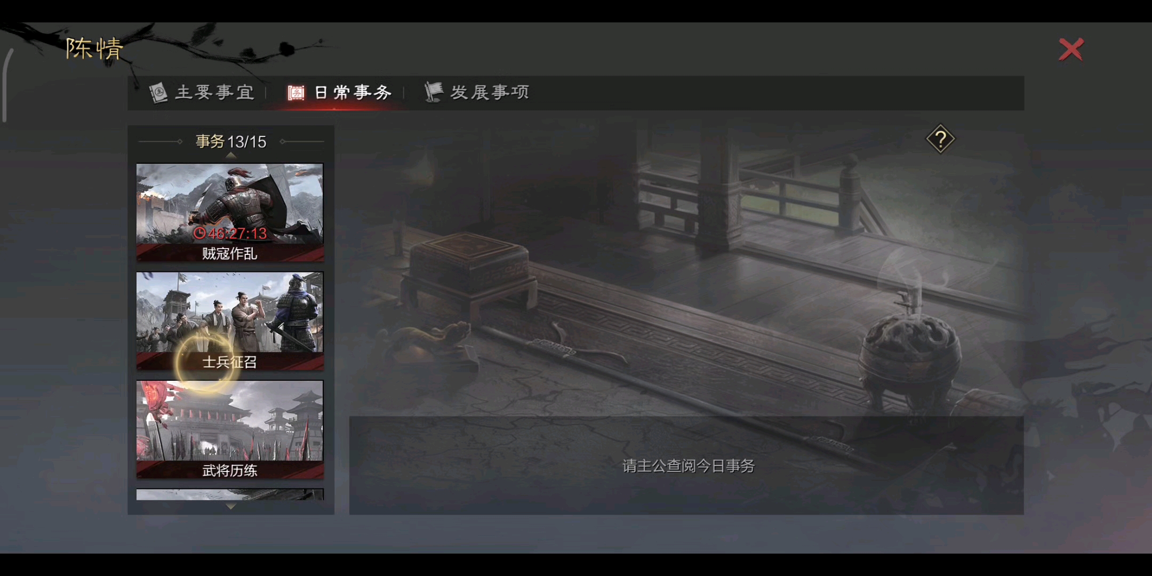Open the 发展事项 tab
1152x576 pixels.
pyautogui.click(x=476, y=92)
